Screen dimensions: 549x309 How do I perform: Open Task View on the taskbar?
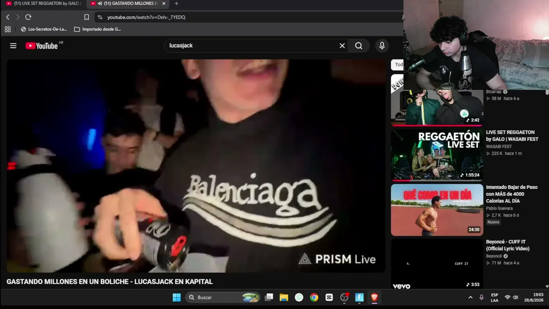[x=269, y=297]
